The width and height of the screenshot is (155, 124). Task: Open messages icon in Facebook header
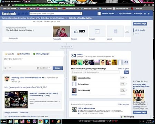pyautogui.click(x=23, y=14)
